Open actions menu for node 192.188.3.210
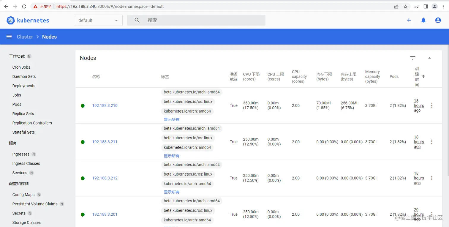The height and width of the screenshot is (227, 449). pyautogui.click(x=432, y=105)
